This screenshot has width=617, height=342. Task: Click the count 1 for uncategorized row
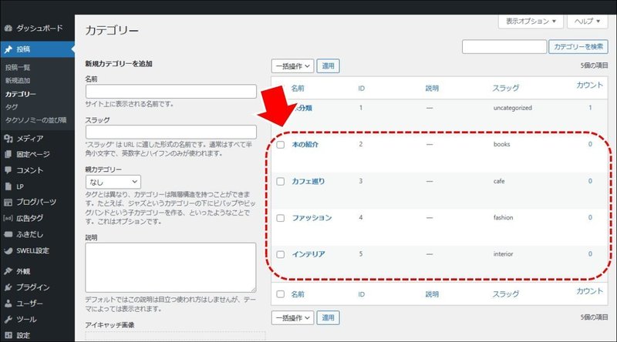(x=590, y=108)
